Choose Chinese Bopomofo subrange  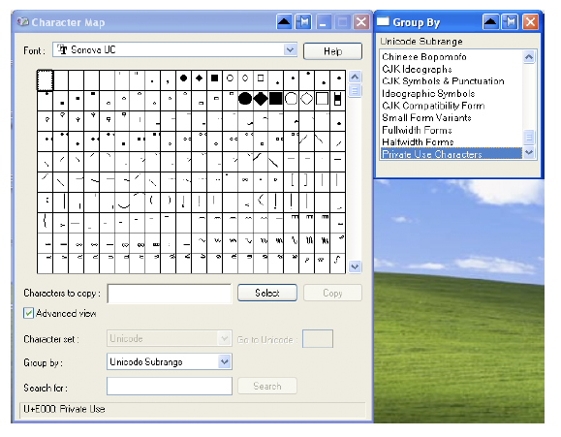(424, 57)
